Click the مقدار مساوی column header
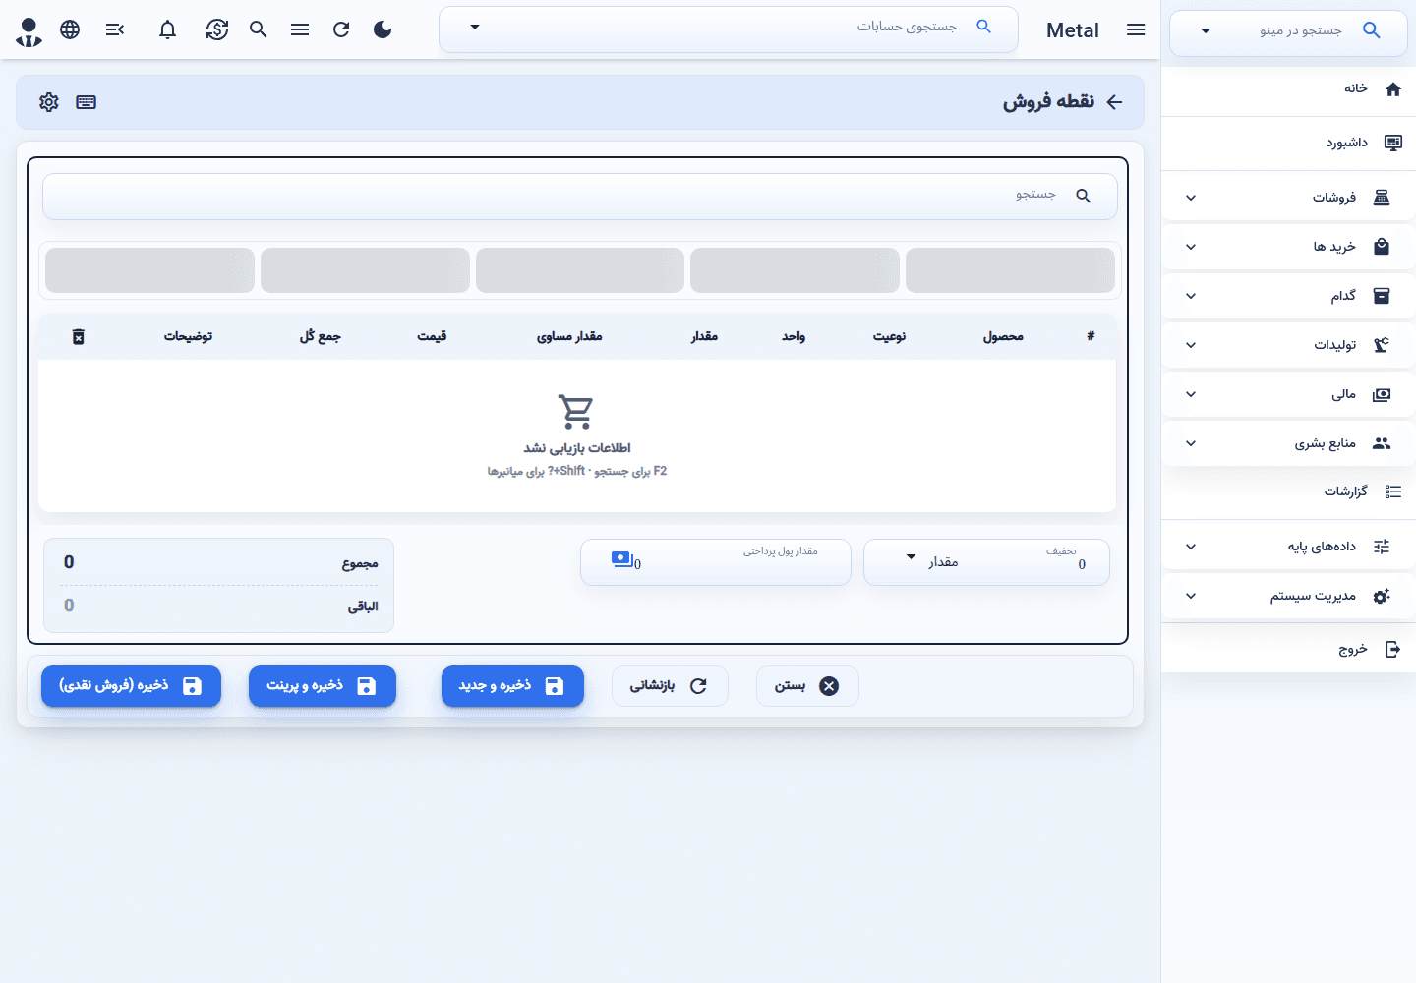Viewport: 1416px width, 983px height. point(569,336)
